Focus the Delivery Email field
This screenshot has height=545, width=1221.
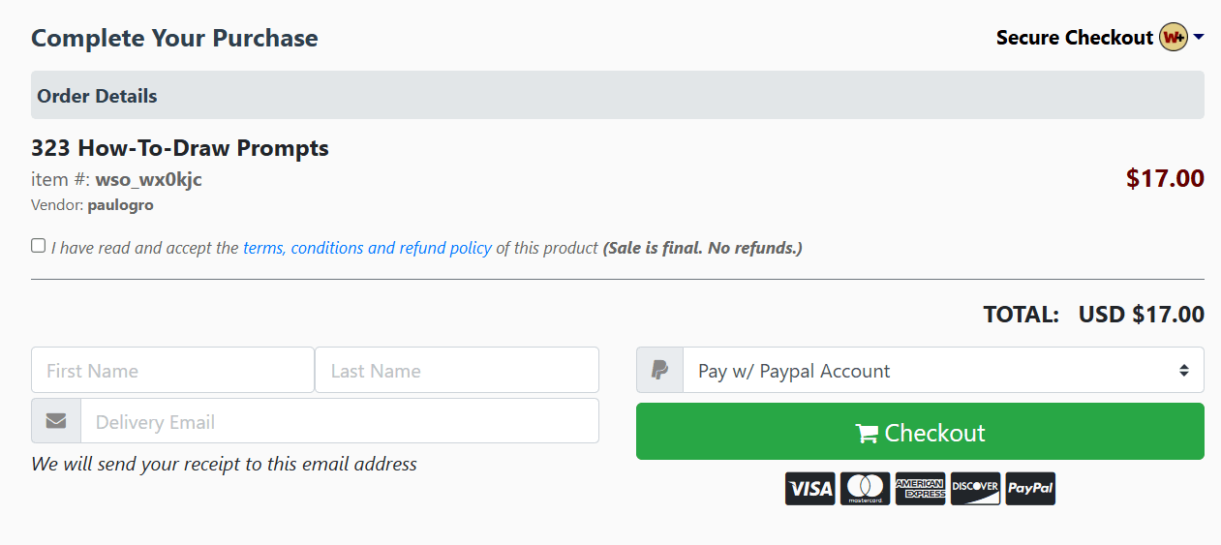coord(339,422)
